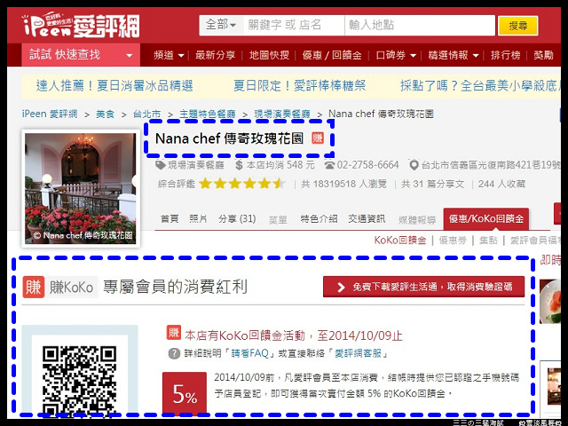Click the 主題特色餐廳 breadcrumb link
The height and width of the screenshot is (426, 568).
pyautogui.click(x=207, y=114)
